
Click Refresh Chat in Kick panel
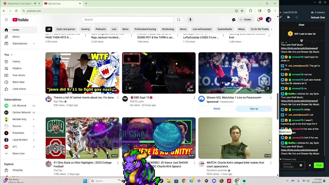click(318, 17)
